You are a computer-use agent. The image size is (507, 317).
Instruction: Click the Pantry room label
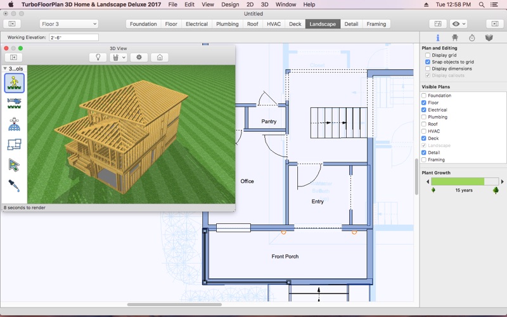269,122
